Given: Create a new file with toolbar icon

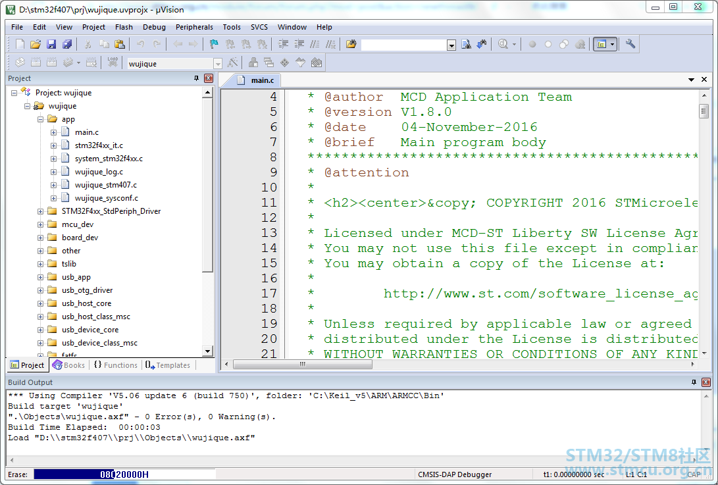Looking at the screenshot, I should point(20,45).
